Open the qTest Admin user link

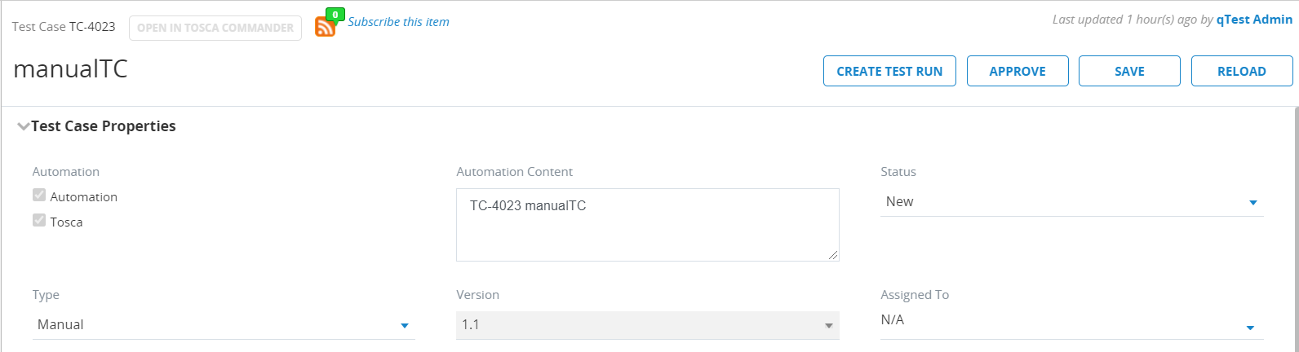1254,20
